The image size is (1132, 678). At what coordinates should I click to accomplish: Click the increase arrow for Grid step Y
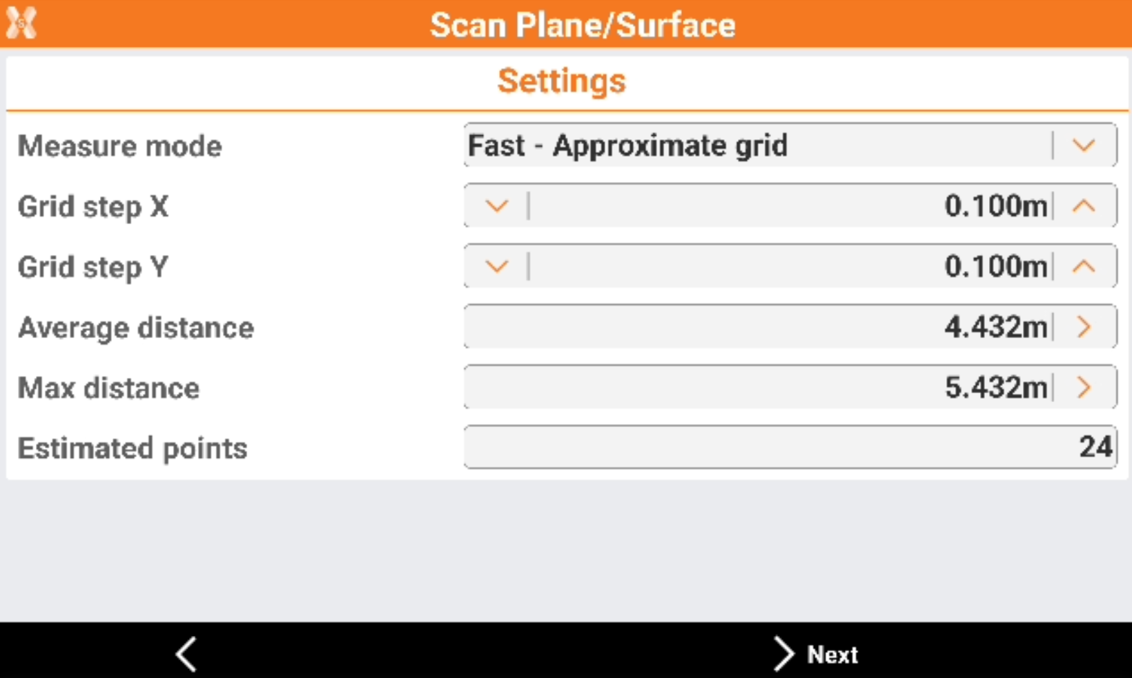(x=1085, y=266)
